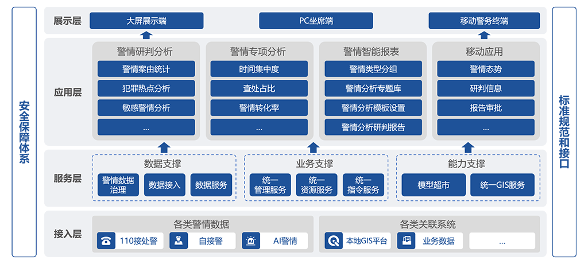Choose the 警情分析研判报告 module
The width and height of the screenshot is (588, 264).
[373, 127]
